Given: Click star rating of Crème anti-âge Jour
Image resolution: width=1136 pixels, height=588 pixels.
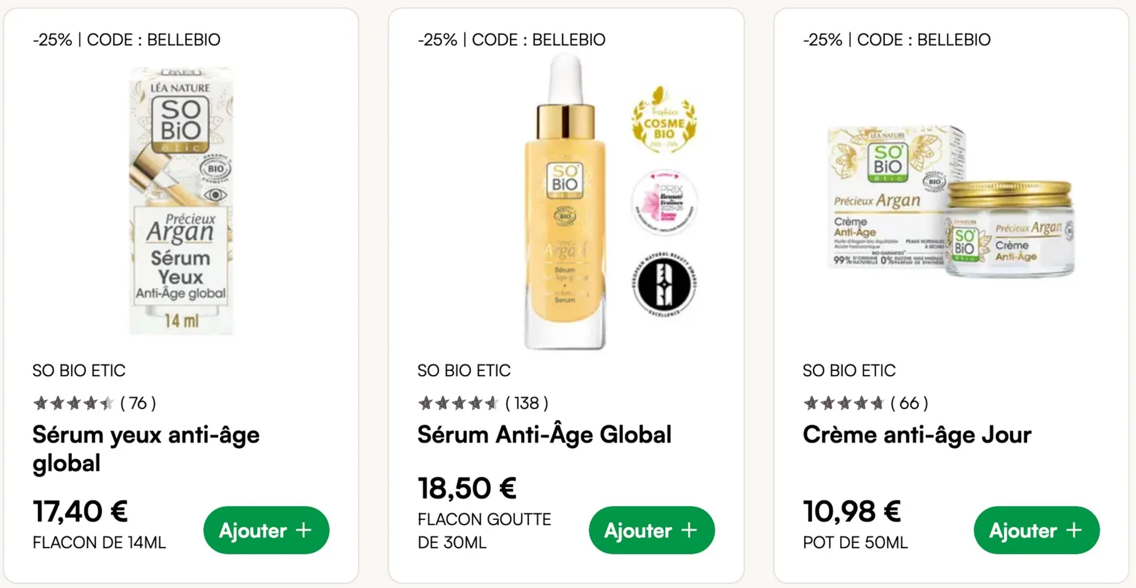Looking at the screenshot, I should coord(844,403).
